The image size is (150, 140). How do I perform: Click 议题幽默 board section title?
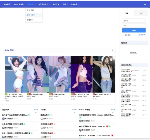point(6,109)
